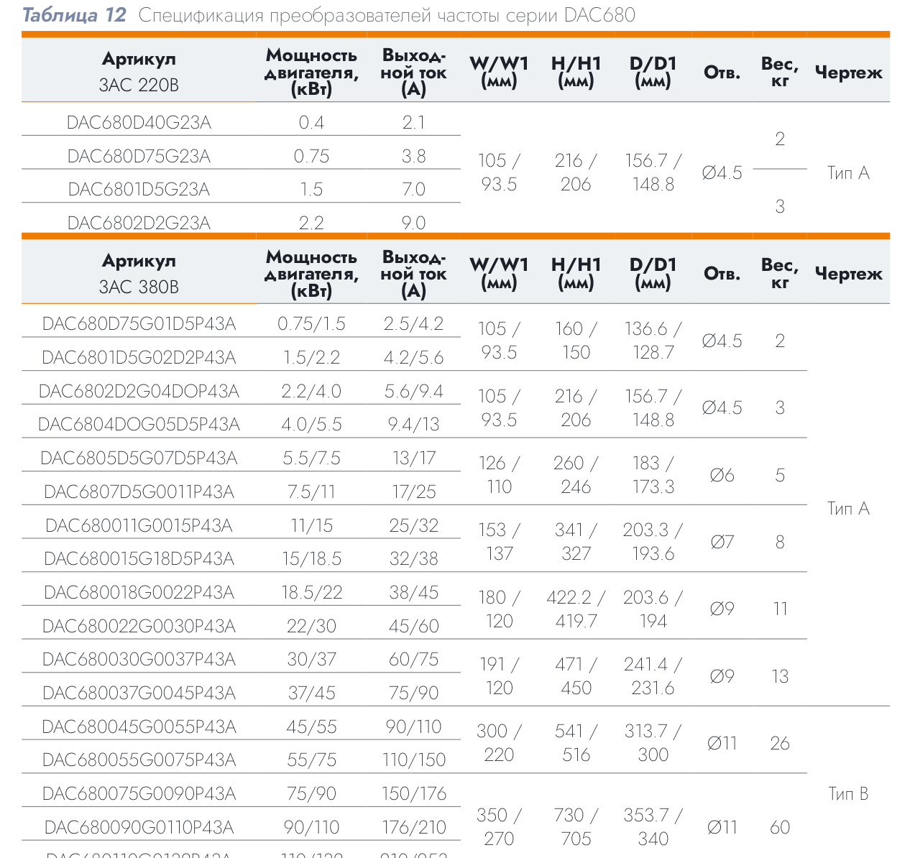910x858 pixels.
Task: Click the 7.5/11 power value
Action: click(x=311, y=492)
